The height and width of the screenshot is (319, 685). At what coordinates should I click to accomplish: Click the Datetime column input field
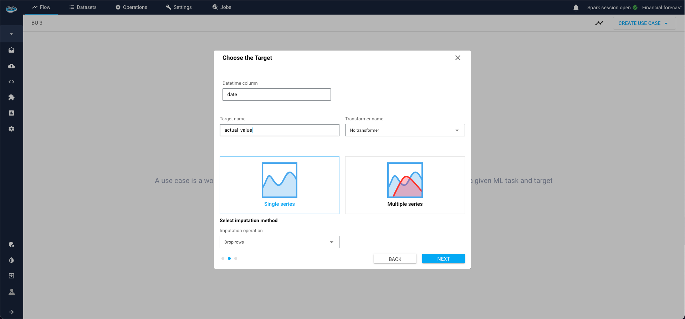click(x=276, y=95)
